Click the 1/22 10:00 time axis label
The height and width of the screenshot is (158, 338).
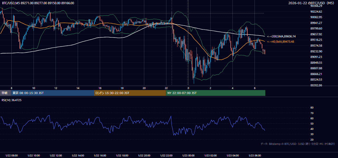[x=34, y=156]
